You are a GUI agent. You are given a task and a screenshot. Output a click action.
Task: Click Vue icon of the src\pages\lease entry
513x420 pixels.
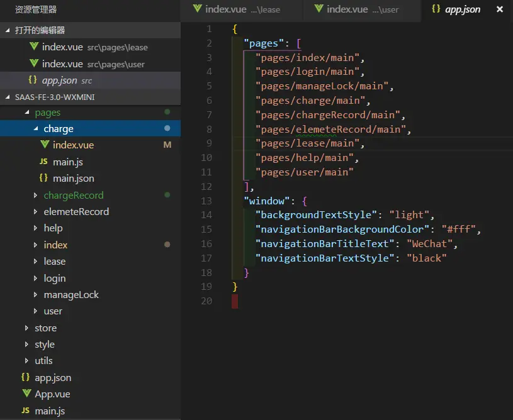coord(34,47)
